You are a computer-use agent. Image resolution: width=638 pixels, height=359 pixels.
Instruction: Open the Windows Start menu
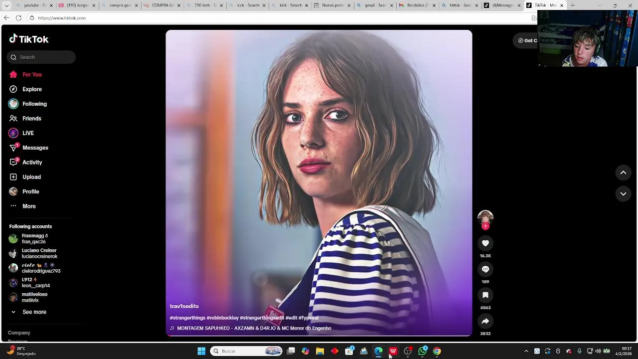tap(201, 351)
